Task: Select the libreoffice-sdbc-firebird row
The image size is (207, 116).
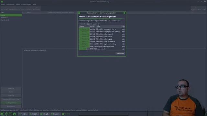Action: tap(102, 34)
